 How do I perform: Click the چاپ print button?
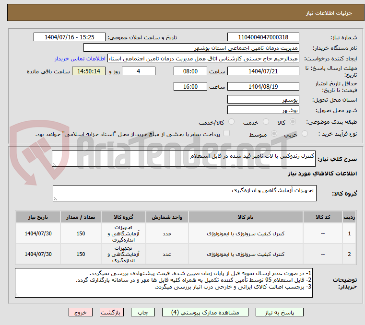[143, 313]
